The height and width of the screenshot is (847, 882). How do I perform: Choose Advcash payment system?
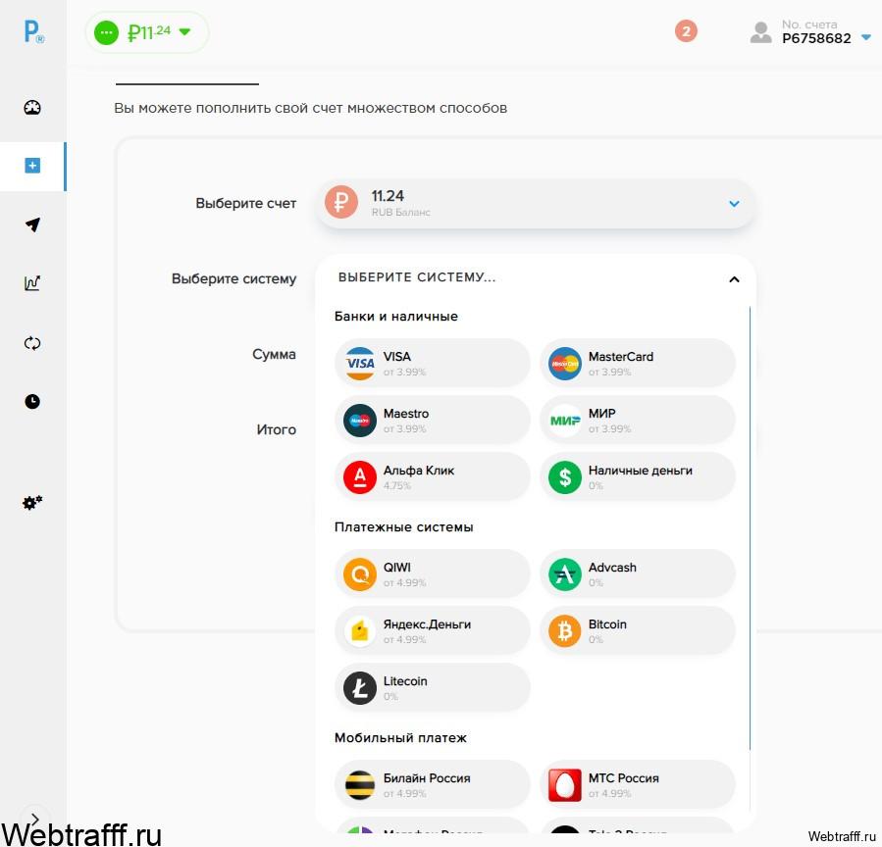pyautogui.click(x=638, y=573)
